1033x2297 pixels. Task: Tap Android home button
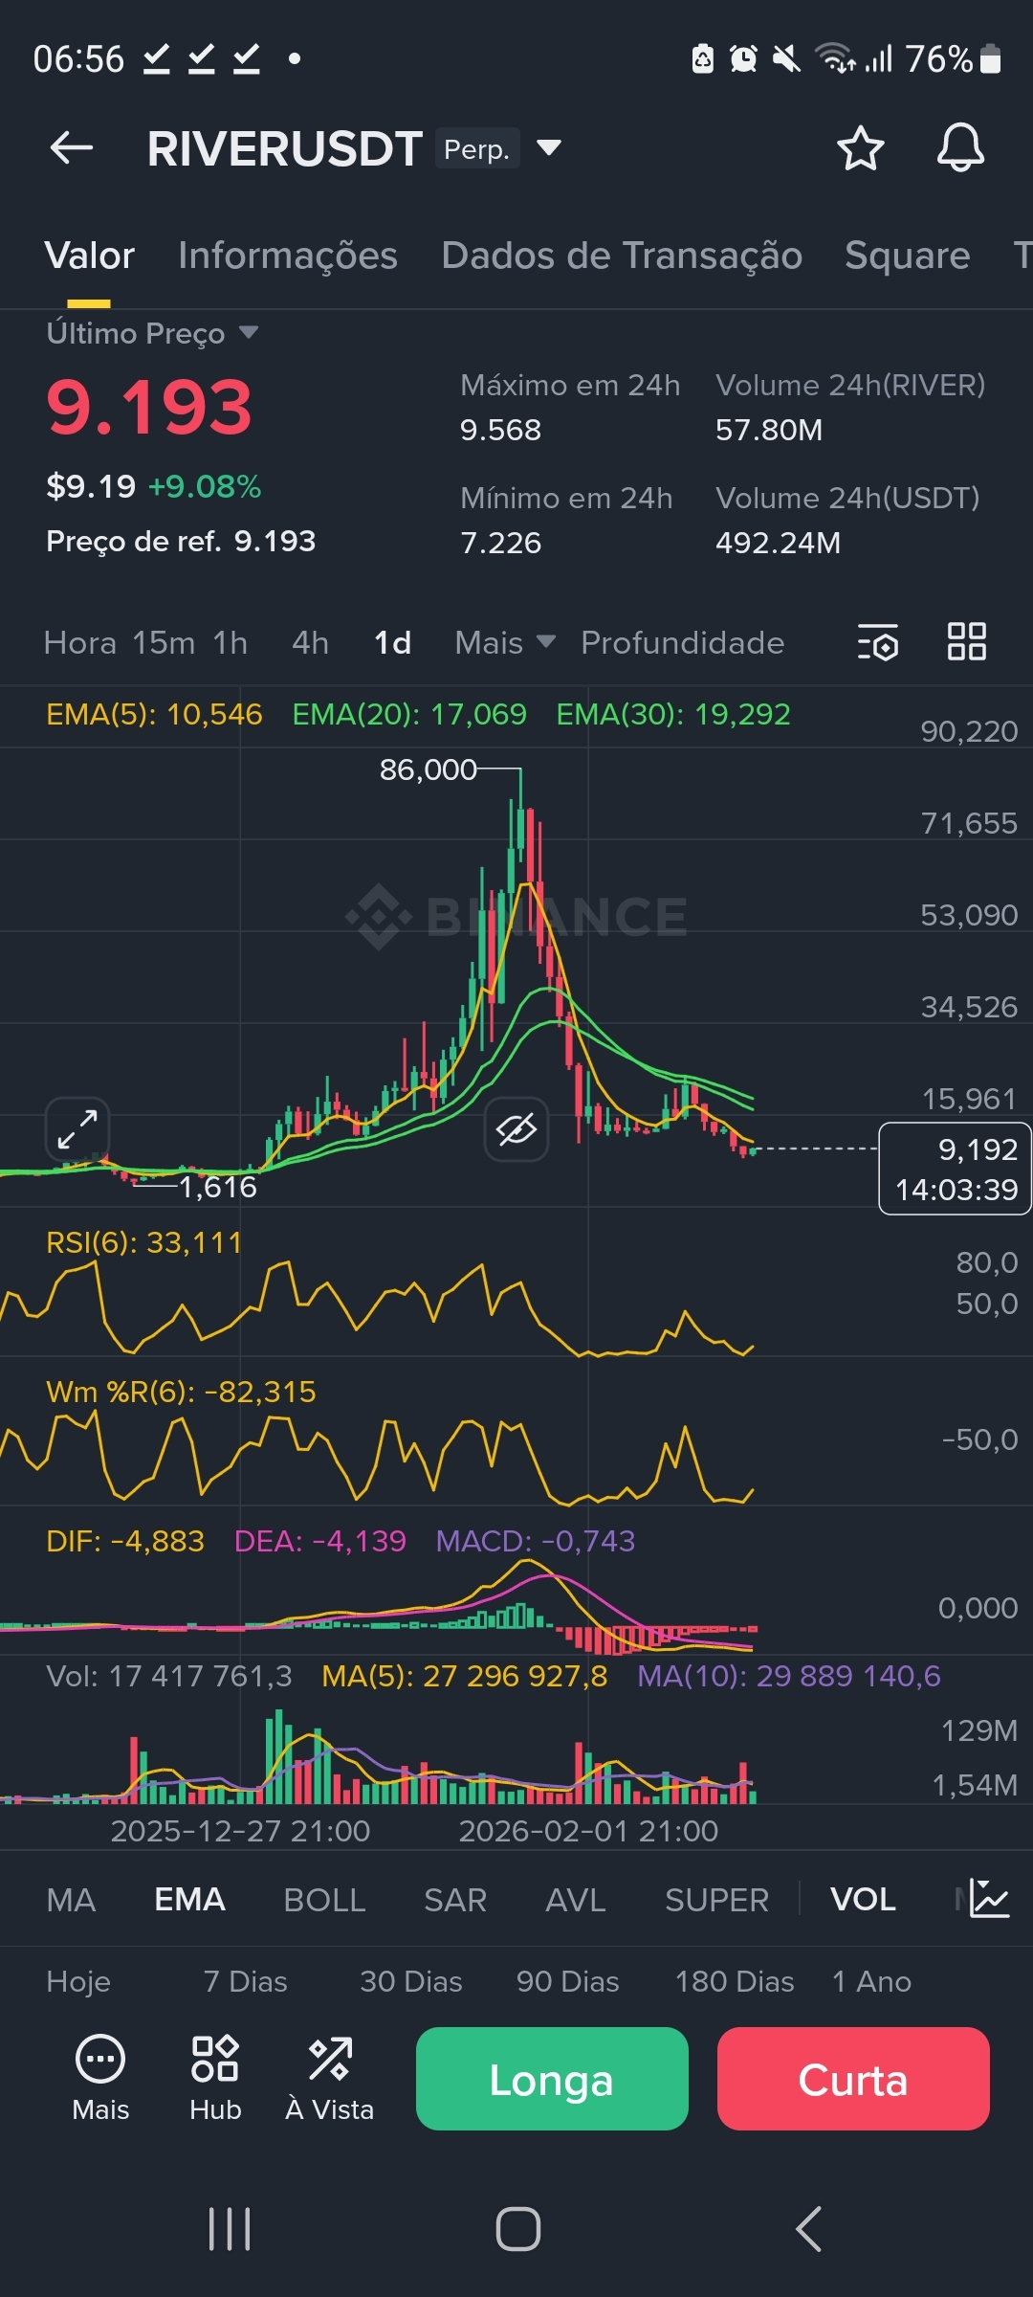tap(517, 2229)
